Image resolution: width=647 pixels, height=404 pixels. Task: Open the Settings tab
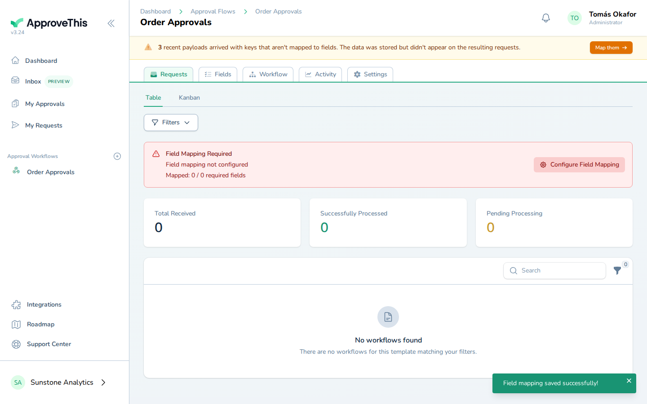tap(370, 75)
